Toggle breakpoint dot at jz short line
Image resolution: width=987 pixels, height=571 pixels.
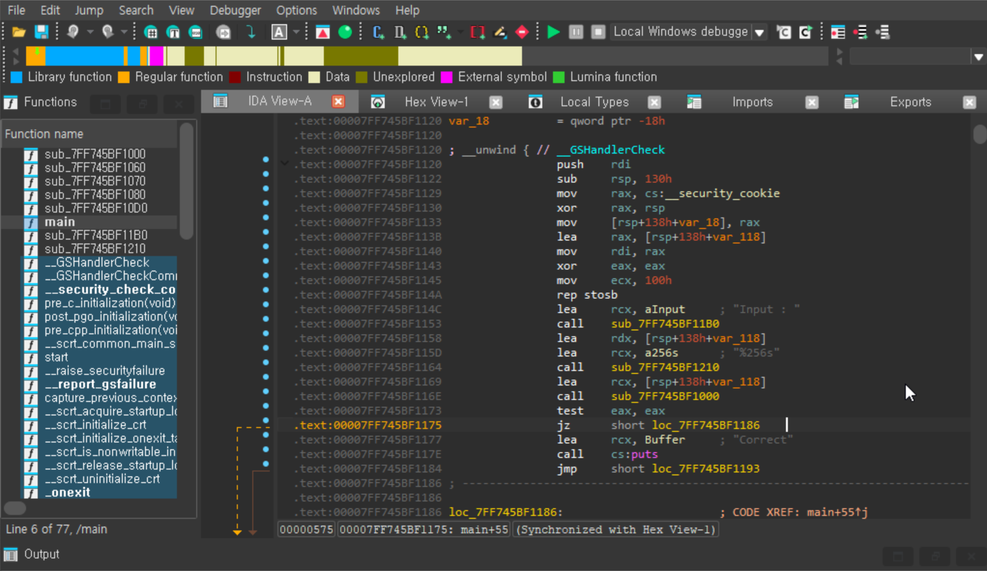(x=266, y=421)
